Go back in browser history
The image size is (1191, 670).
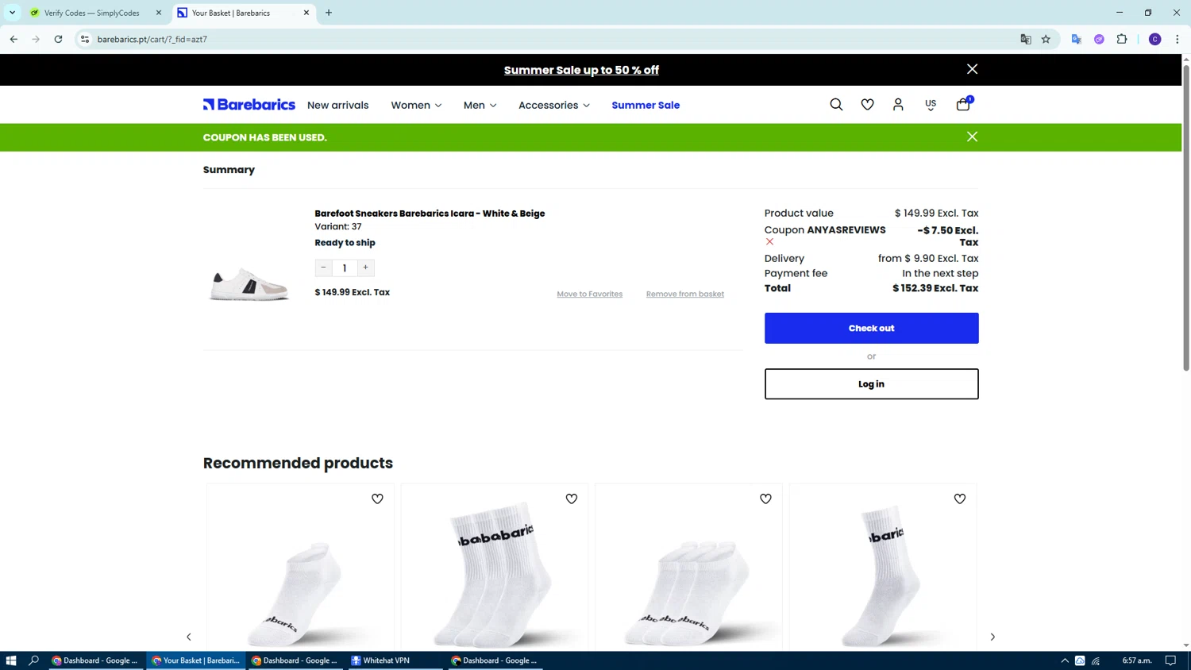[13, 39]
